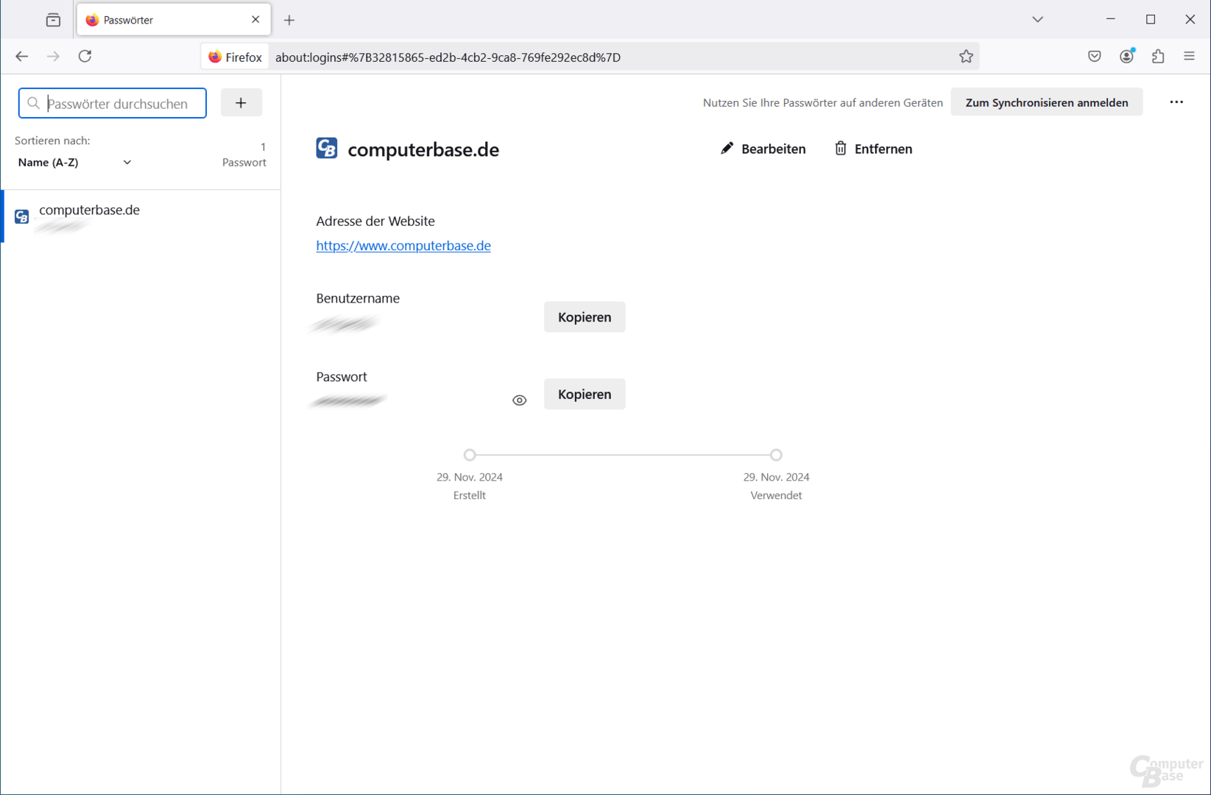Click the ComputerBase favicon in sidebar list
This screenshot has width=1211, height=795.
(21, 216)
